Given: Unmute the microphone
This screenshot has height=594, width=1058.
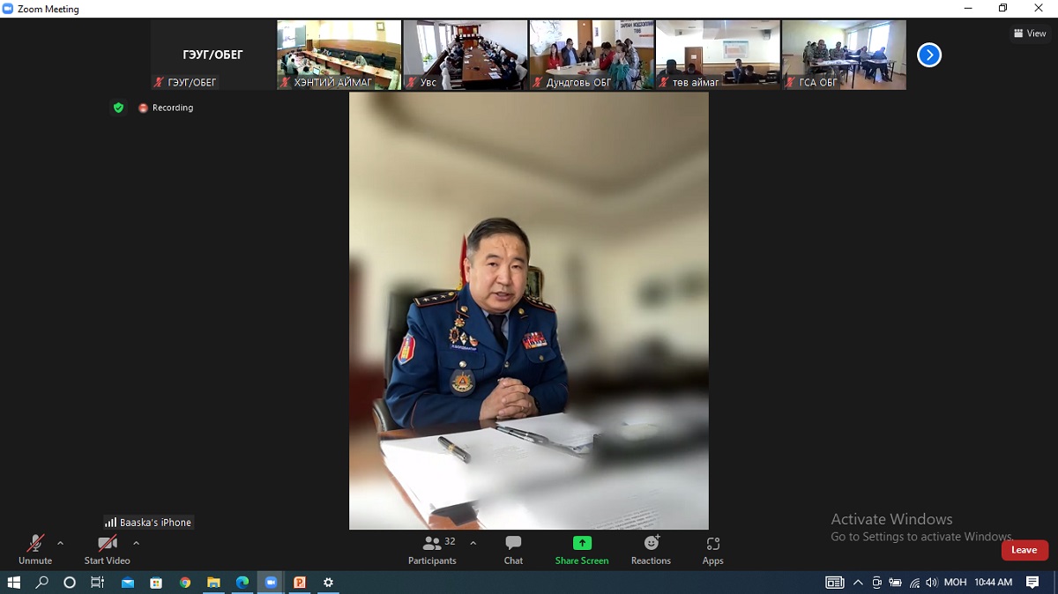Looking at the screenshot, I should click(35, 549).
